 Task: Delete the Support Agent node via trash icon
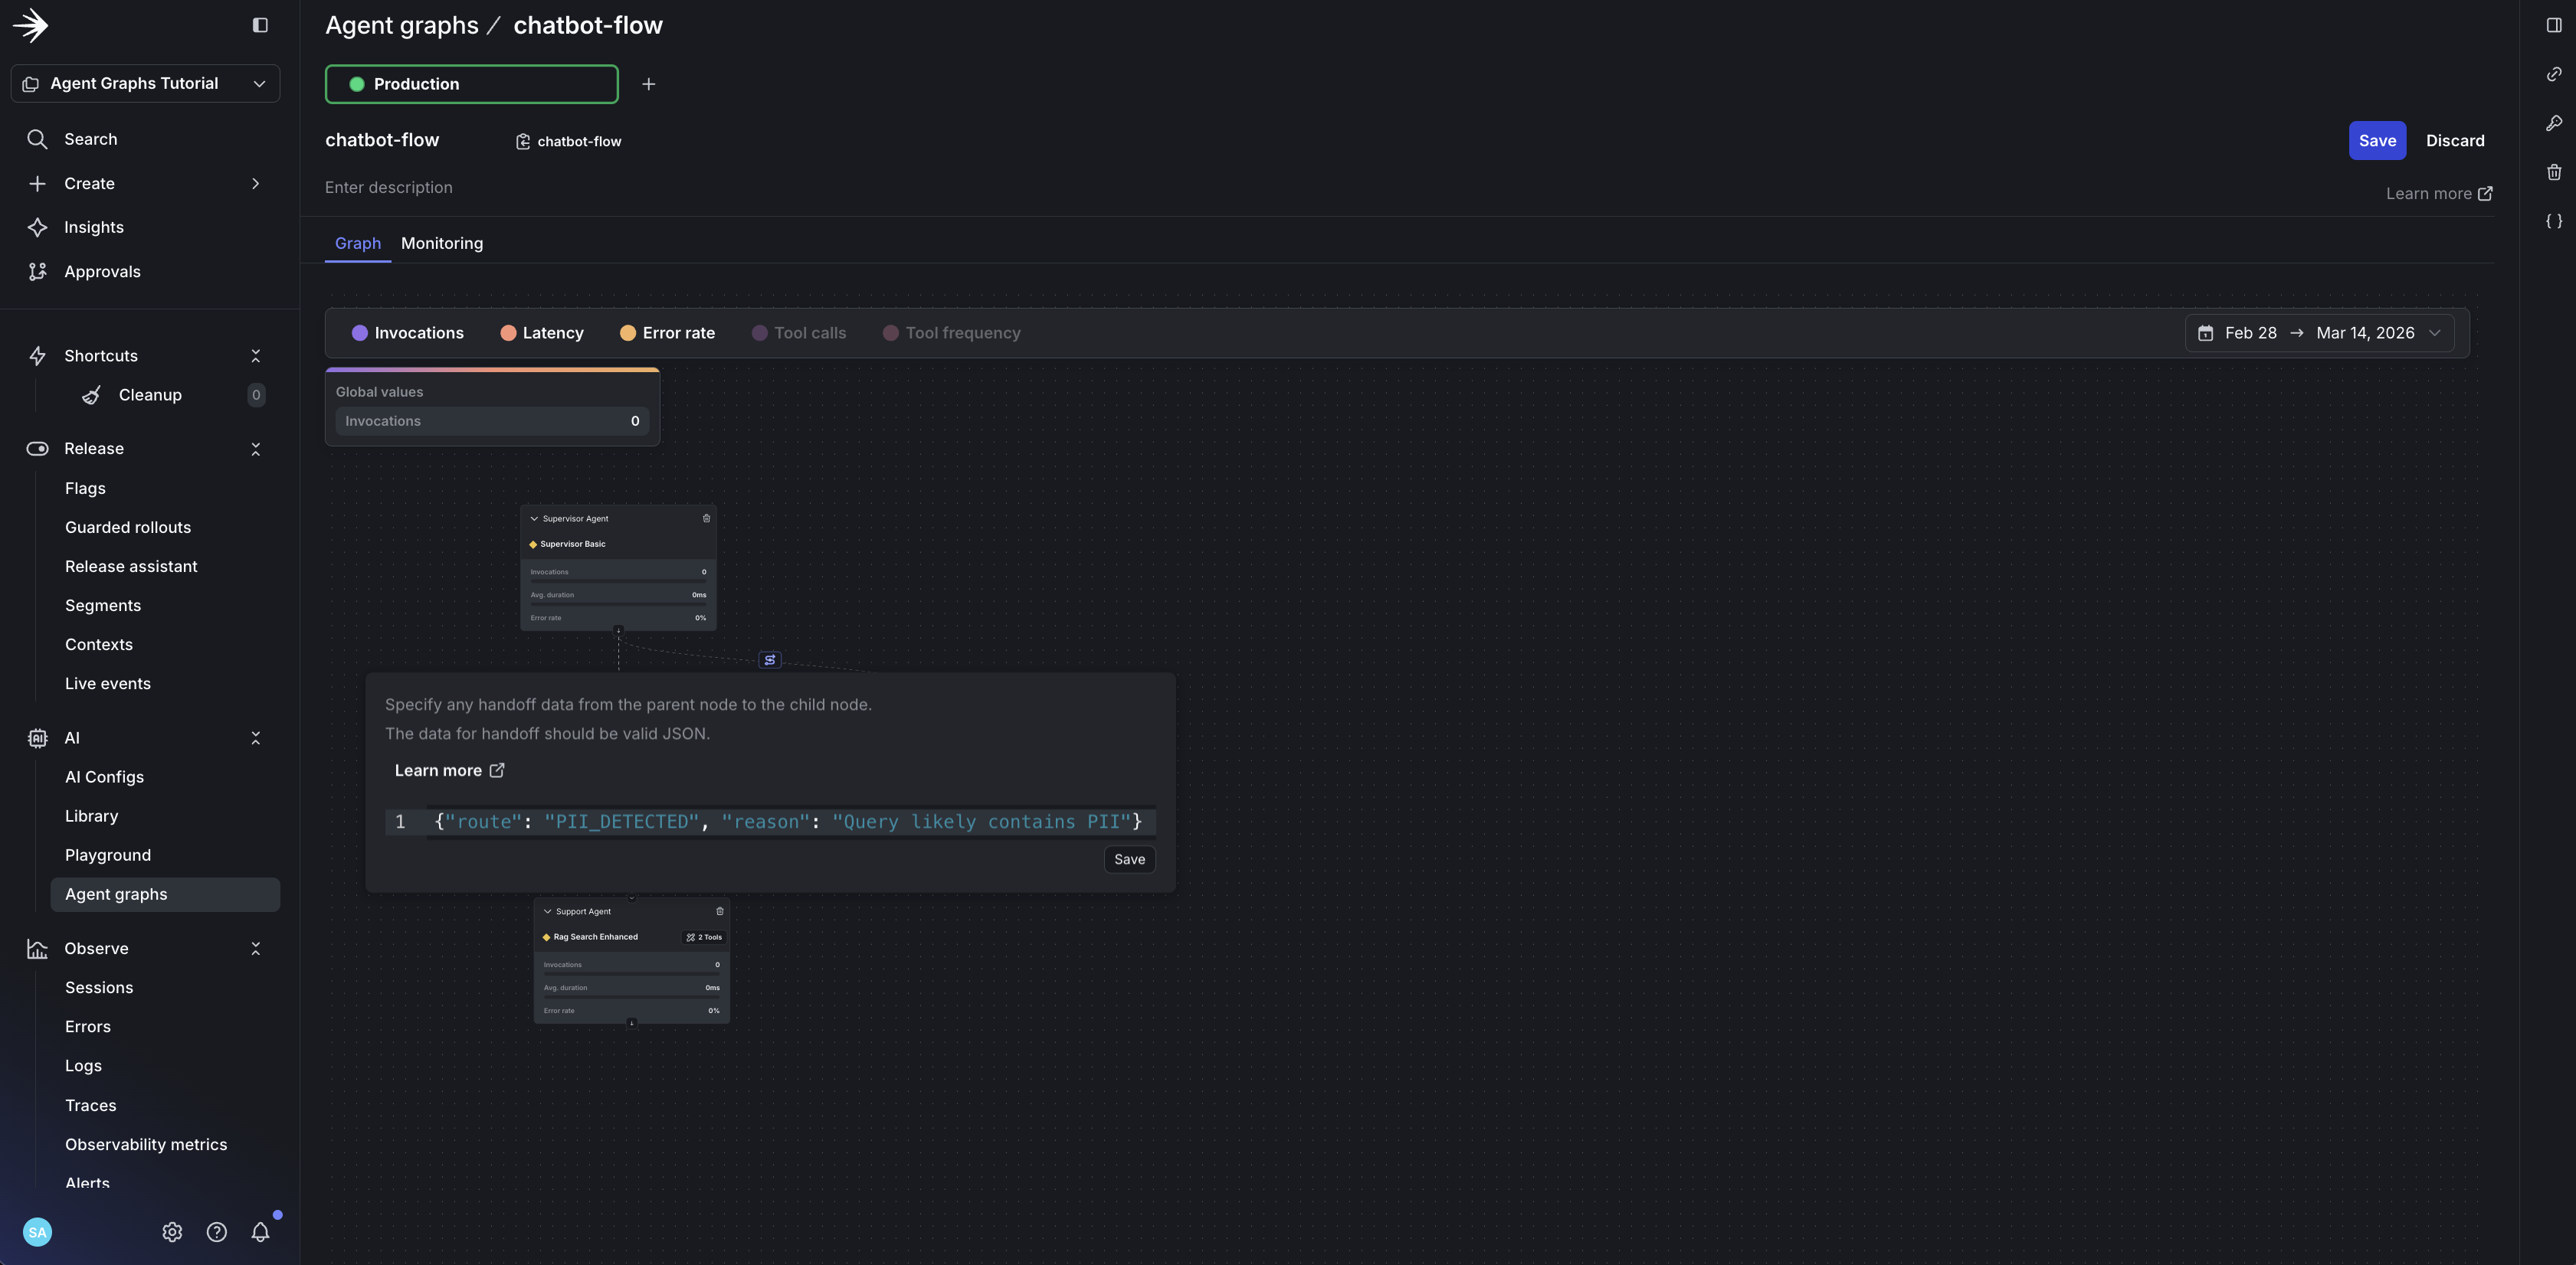click(x=719, y=911)
